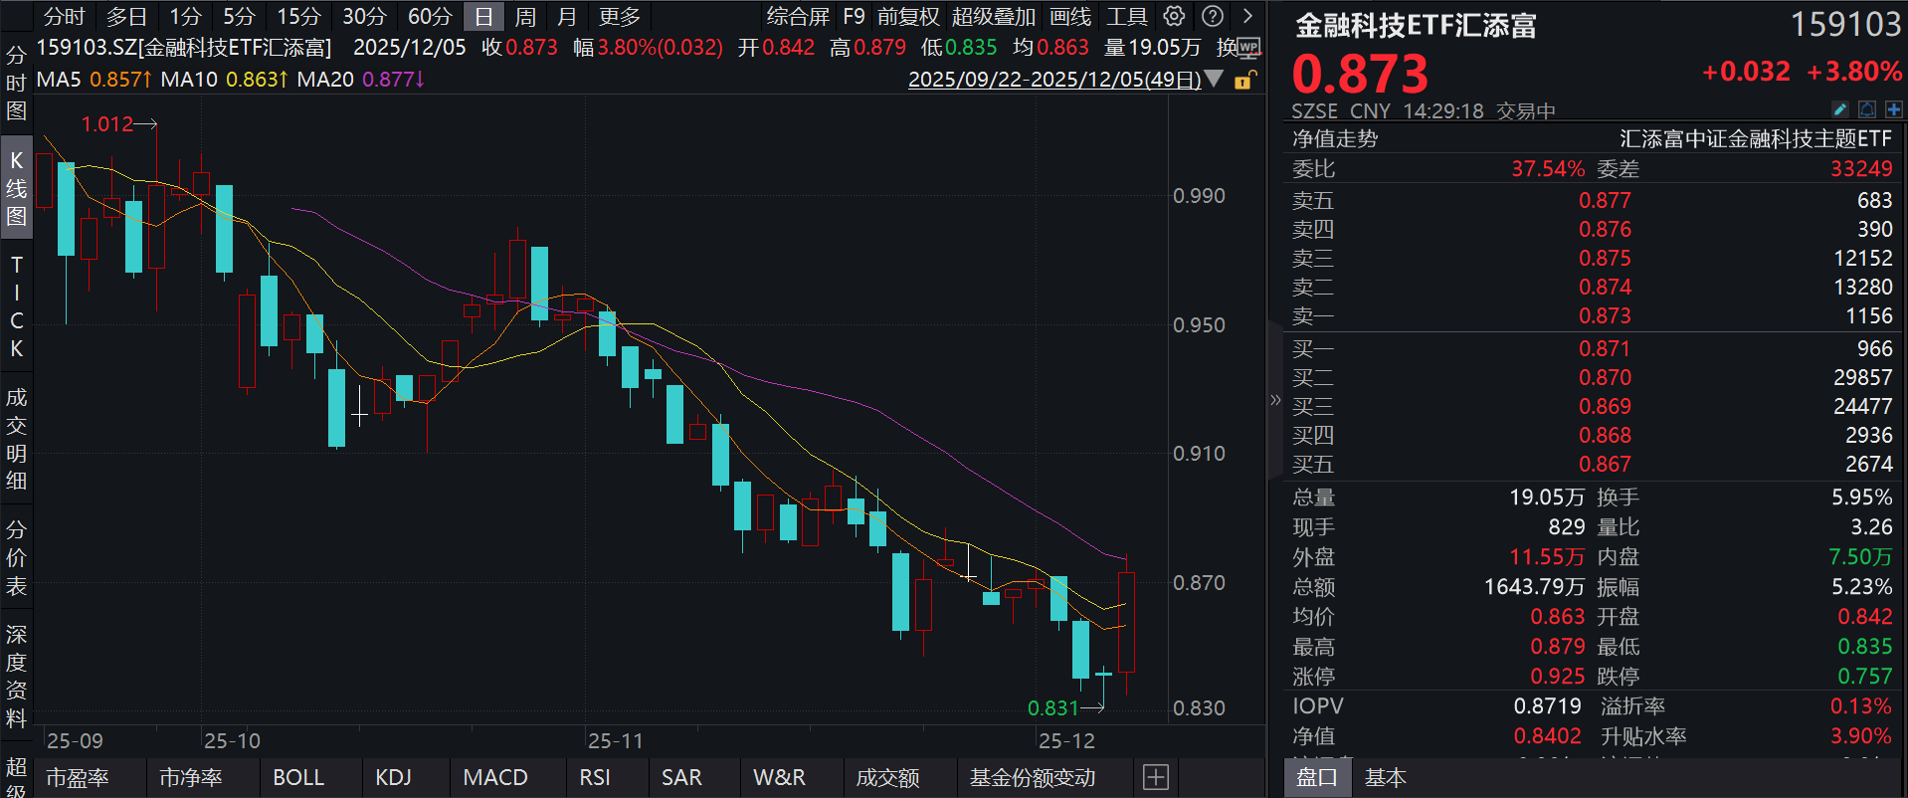This screenshot has height=798, width=1908.
Task: Open 分时图 intraday chart in sidebar
Action: pyautogui.click(x=16, y=83)
